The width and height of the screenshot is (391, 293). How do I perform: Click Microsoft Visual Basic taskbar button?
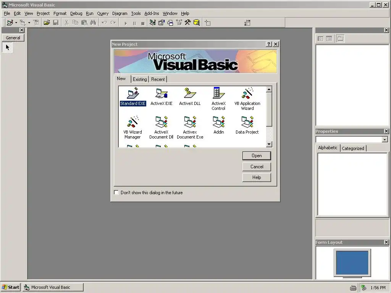(53, 287)
